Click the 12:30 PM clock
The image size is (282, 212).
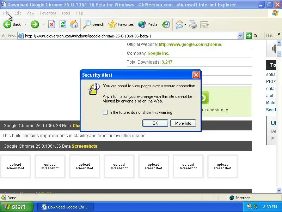tap(269, 207)
